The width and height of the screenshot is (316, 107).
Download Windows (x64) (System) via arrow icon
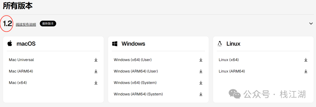click(201, 83)
